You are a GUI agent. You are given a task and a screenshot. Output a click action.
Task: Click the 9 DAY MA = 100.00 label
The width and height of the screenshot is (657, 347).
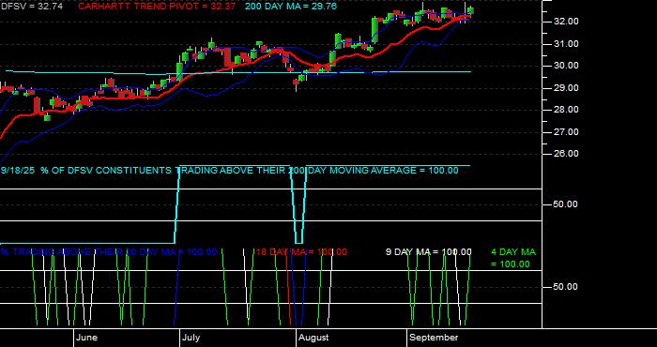428,252
